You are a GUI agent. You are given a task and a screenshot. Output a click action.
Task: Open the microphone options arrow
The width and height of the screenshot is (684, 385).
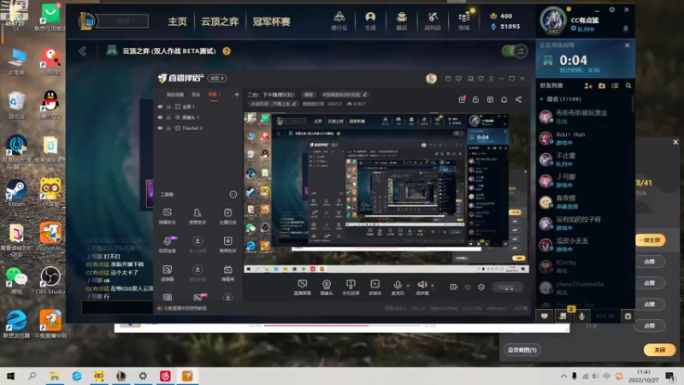coord(408,286)
